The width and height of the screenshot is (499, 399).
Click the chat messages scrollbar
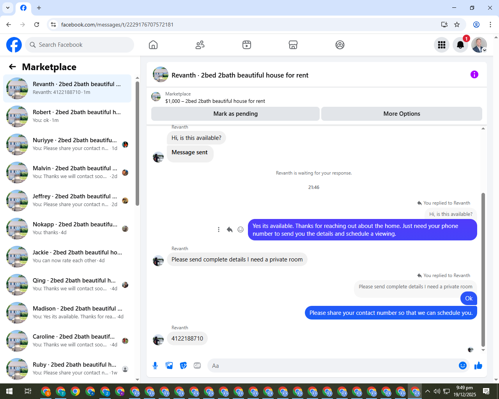click(x=483, y=269)
